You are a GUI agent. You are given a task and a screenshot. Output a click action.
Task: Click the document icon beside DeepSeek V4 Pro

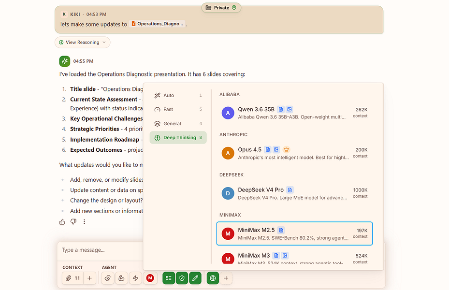click(x=290, y=190)
